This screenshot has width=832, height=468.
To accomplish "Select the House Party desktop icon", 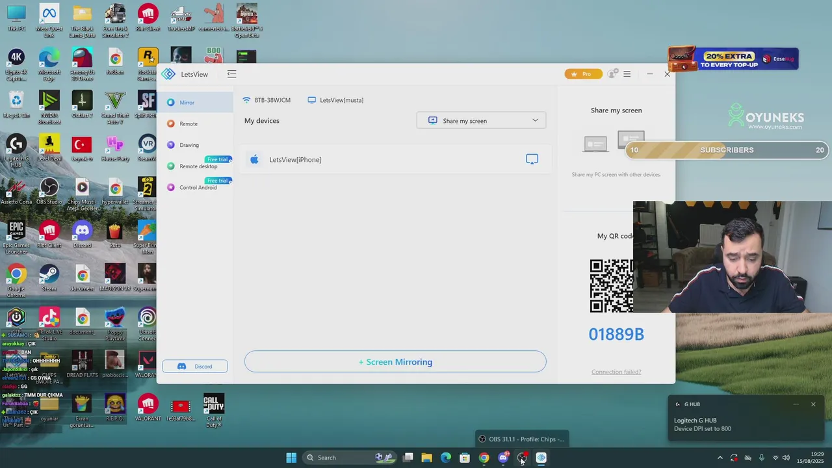I will click(115, 148).
